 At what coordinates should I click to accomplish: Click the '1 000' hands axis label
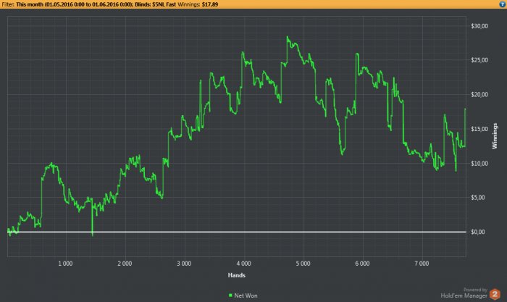(65, 264)
